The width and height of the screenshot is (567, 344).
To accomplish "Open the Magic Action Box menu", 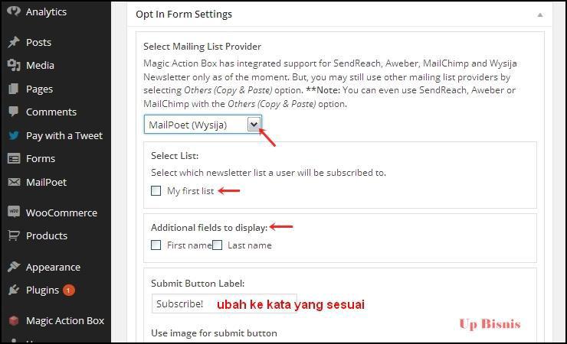I will [65, 321].
